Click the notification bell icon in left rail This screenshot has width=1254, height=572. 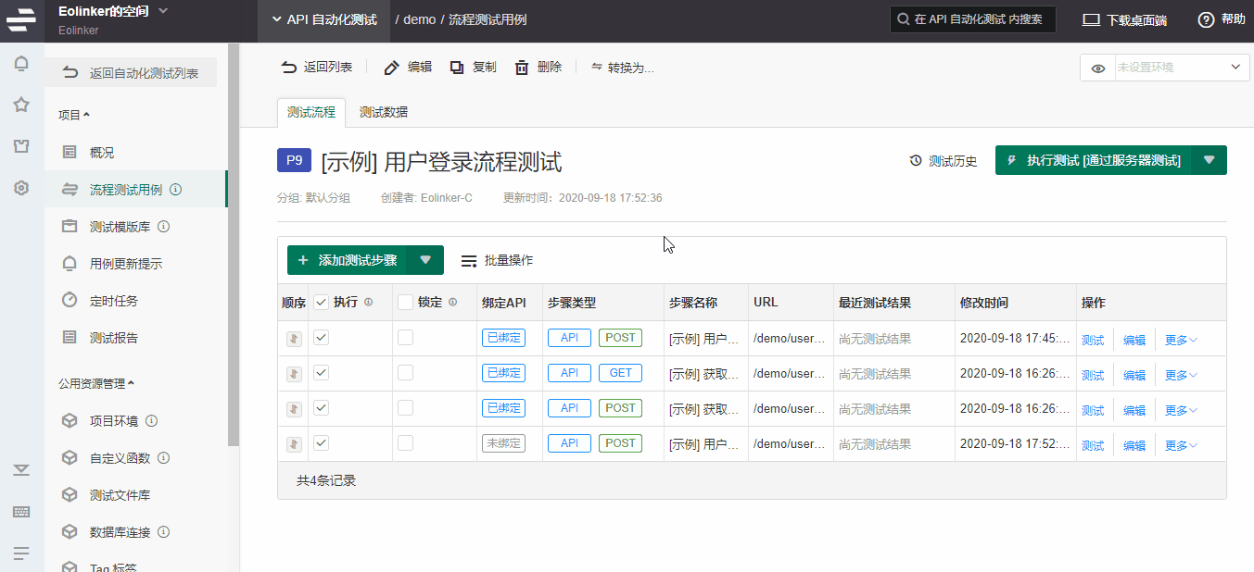21,63
